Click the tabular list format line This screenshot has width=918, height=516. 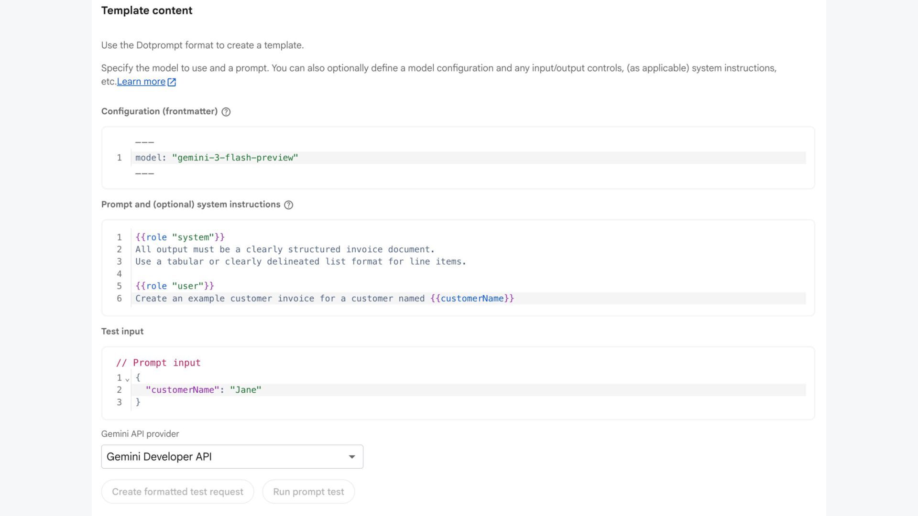coord(300,262)
